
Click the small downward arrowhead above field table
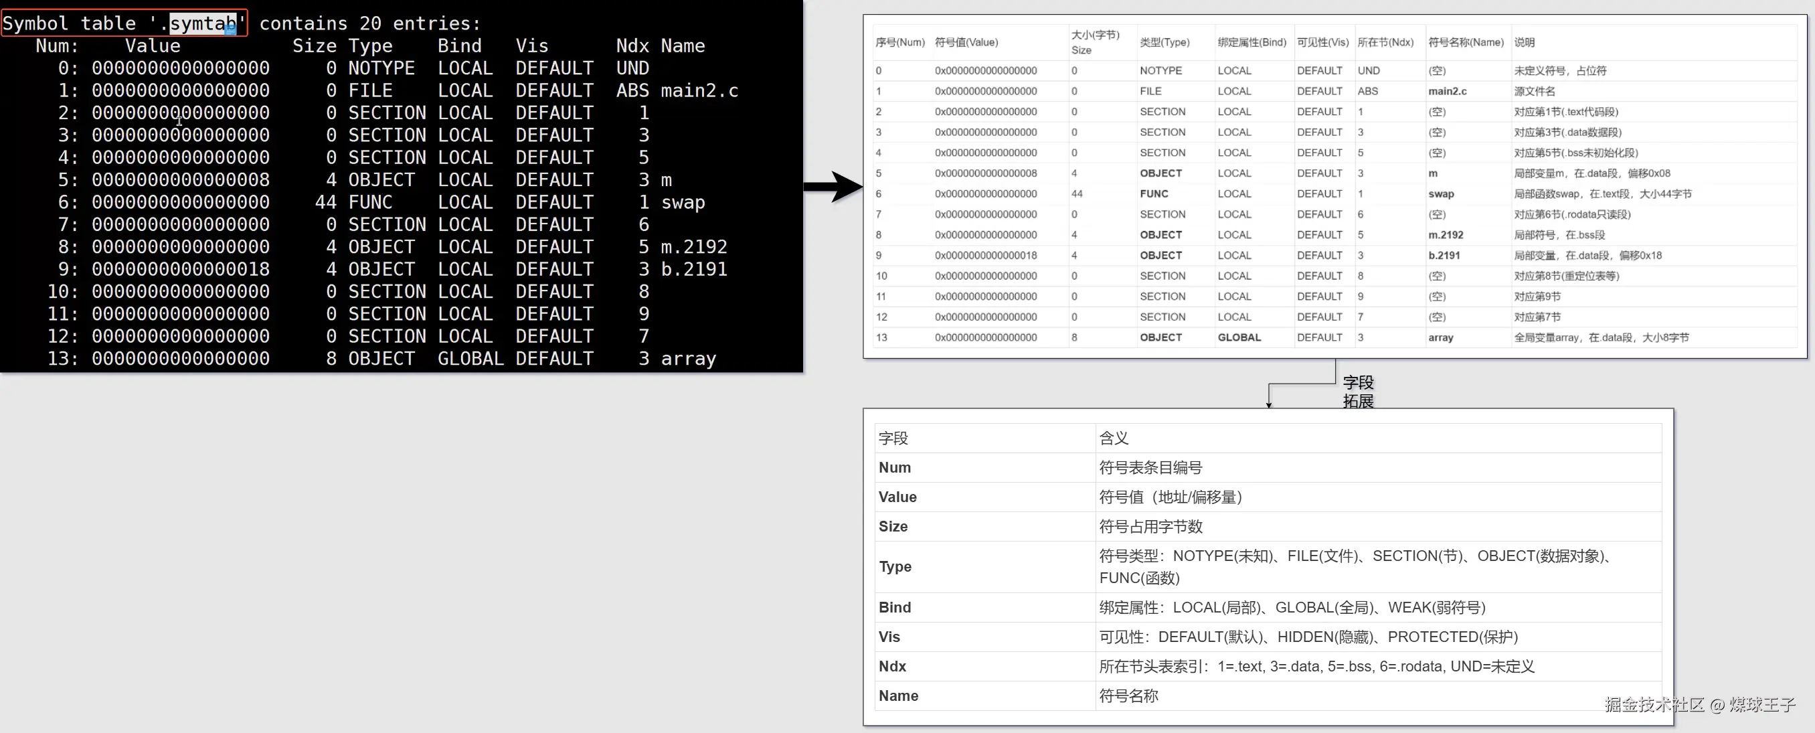click(1269, 404)
